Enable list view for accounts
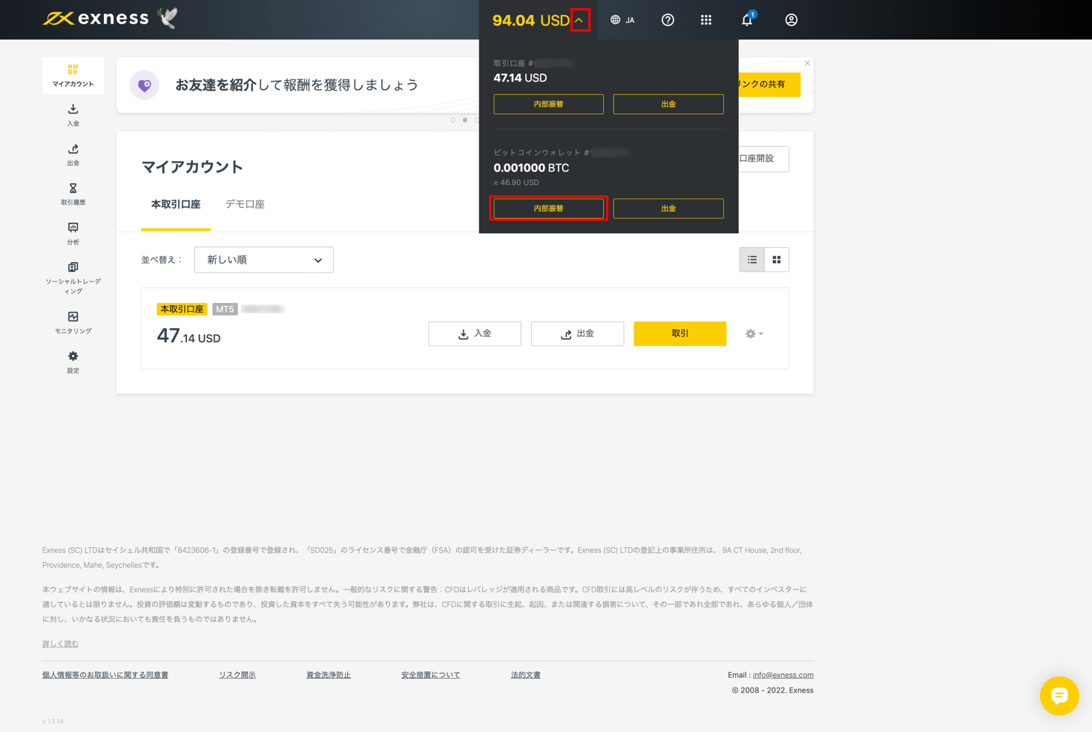Viewport: 1092px width, 732px height. [751, 259]
